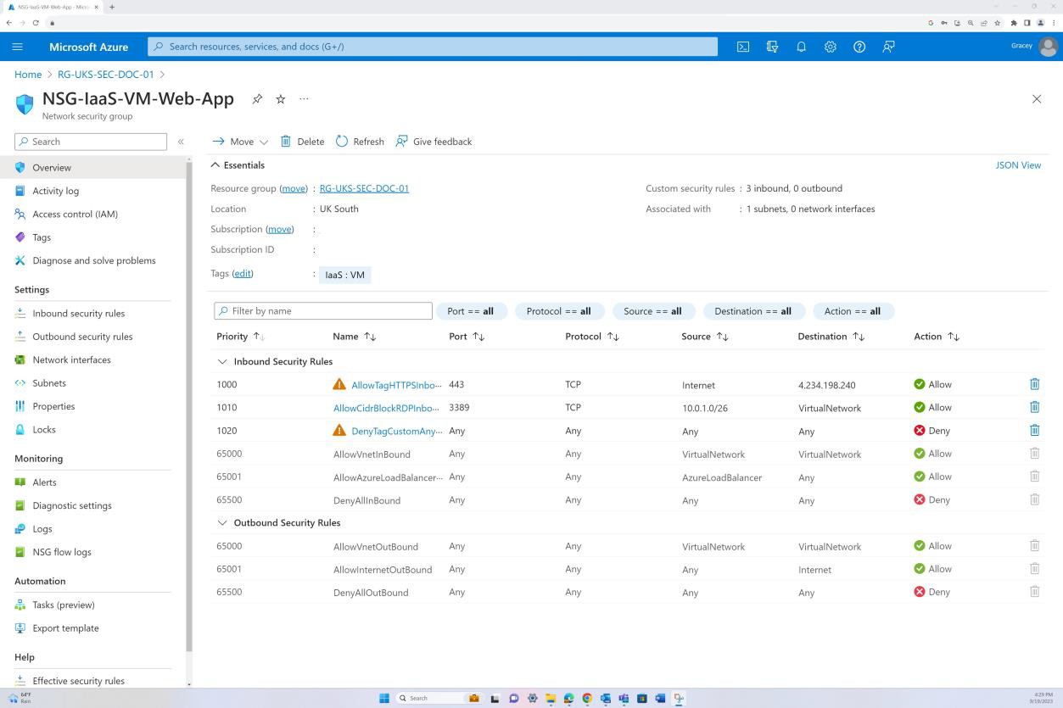
Task: Open the help question mark icon
Action: click(x=859, y=47)
